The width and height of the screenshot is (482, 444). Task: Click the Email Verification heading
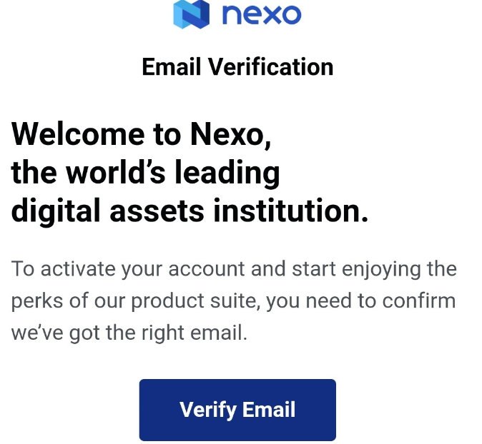click(x=237, y=67)
